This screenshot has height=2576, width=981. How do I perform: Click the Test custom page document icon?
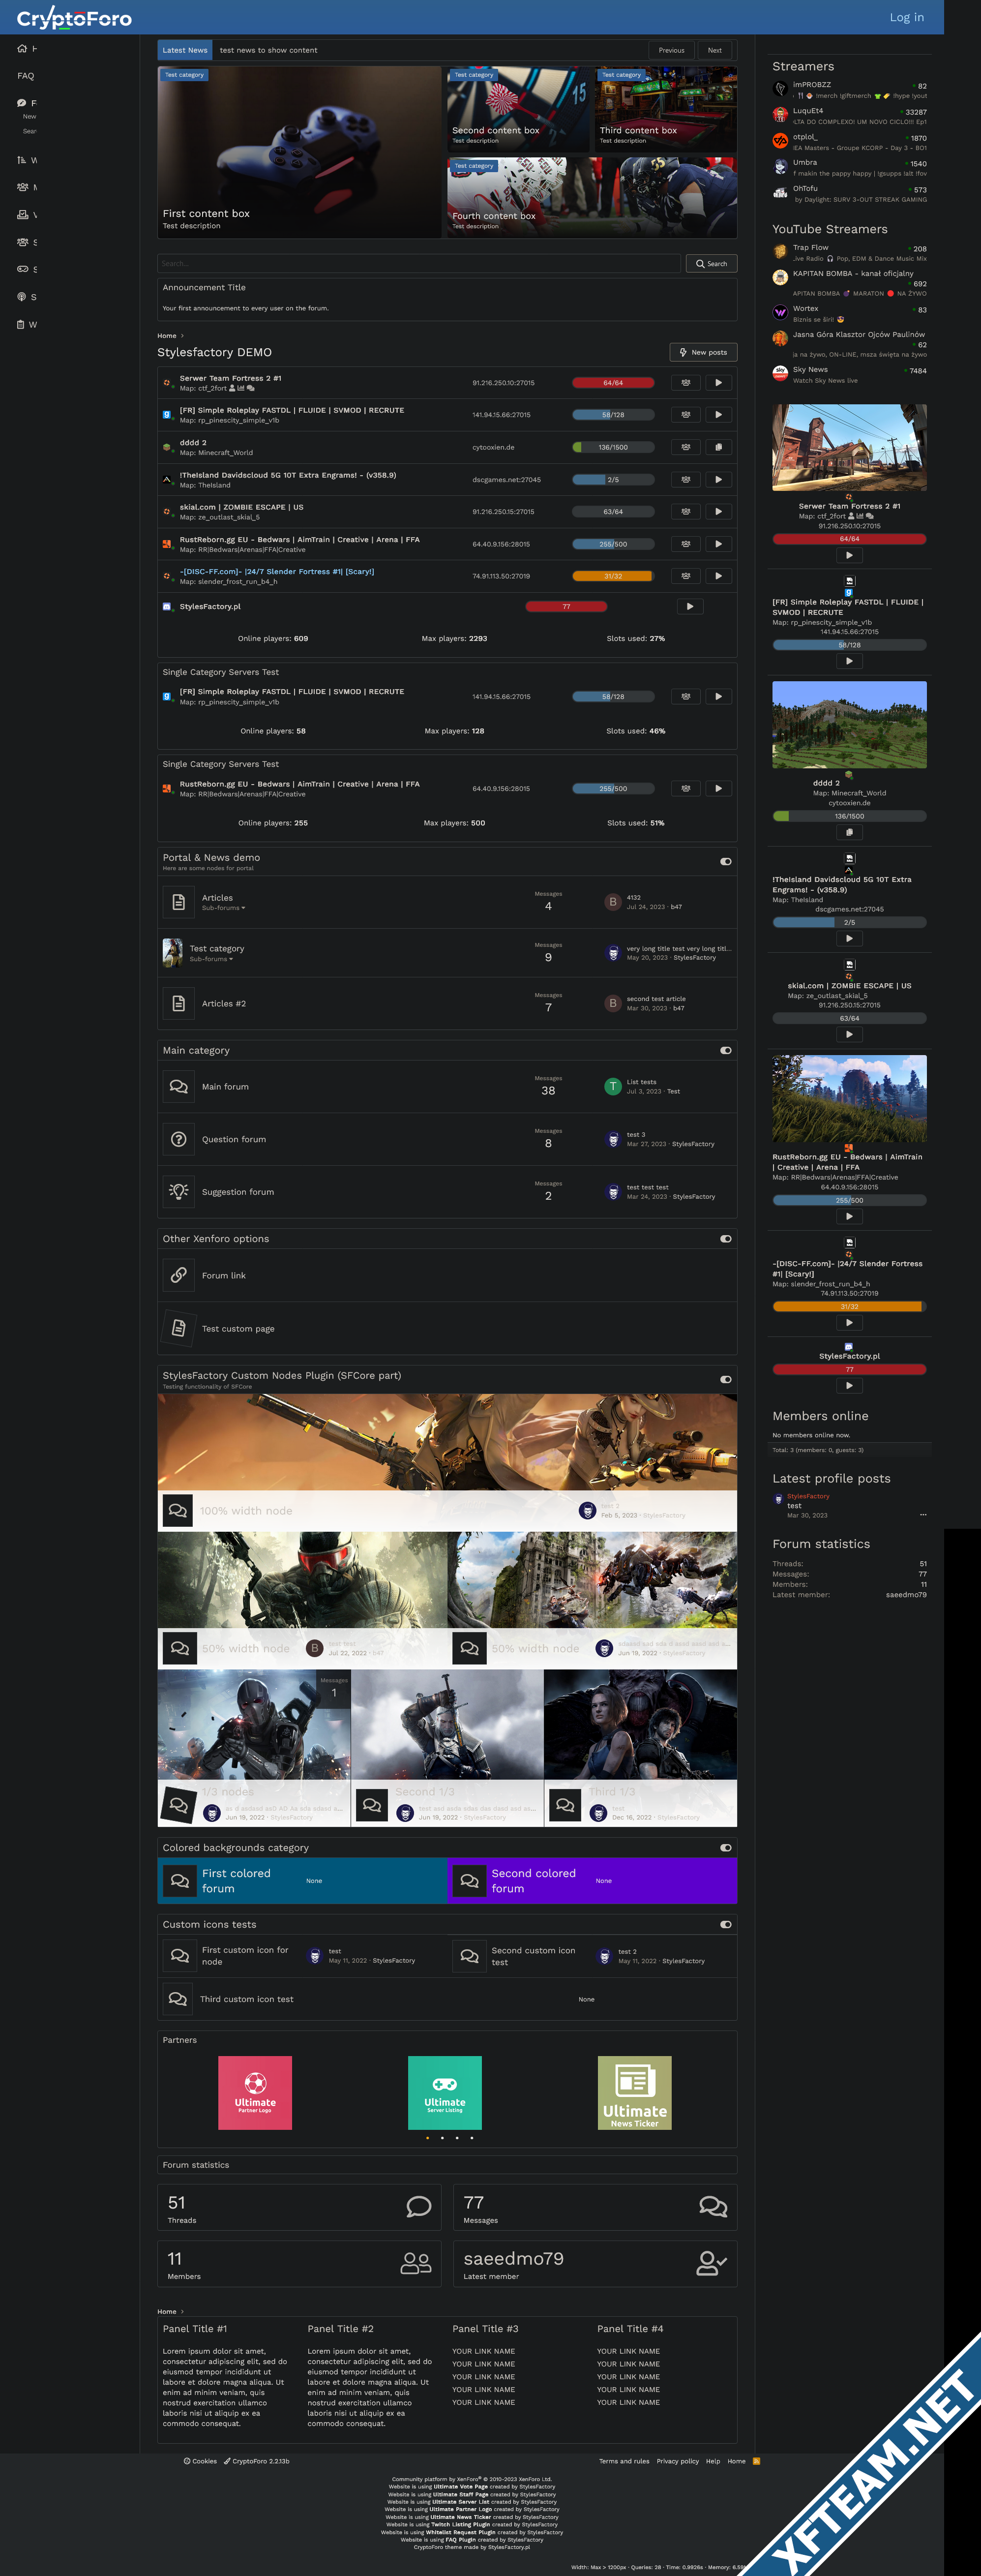[178, 1328]
